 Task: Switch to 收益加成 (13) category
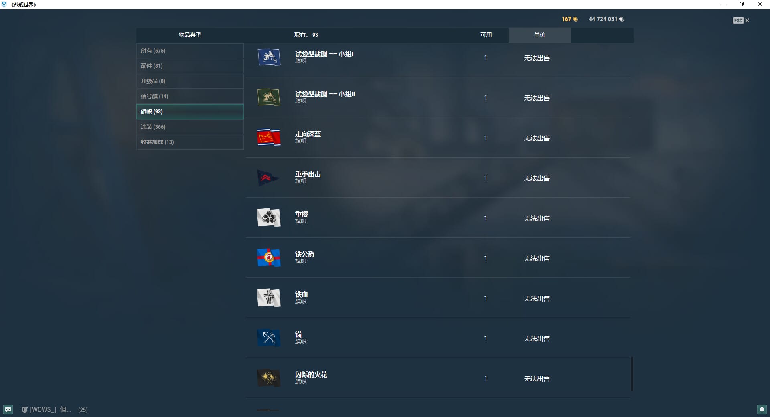point(190,142)
